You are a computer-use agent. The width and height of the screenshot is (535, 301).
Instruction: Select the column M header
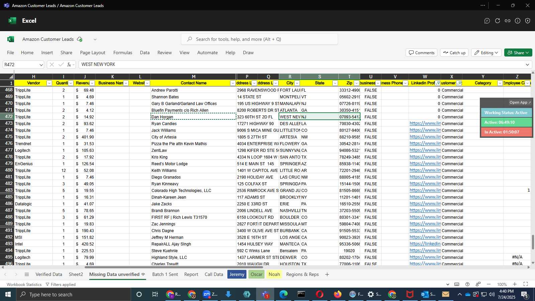[194, 77]
